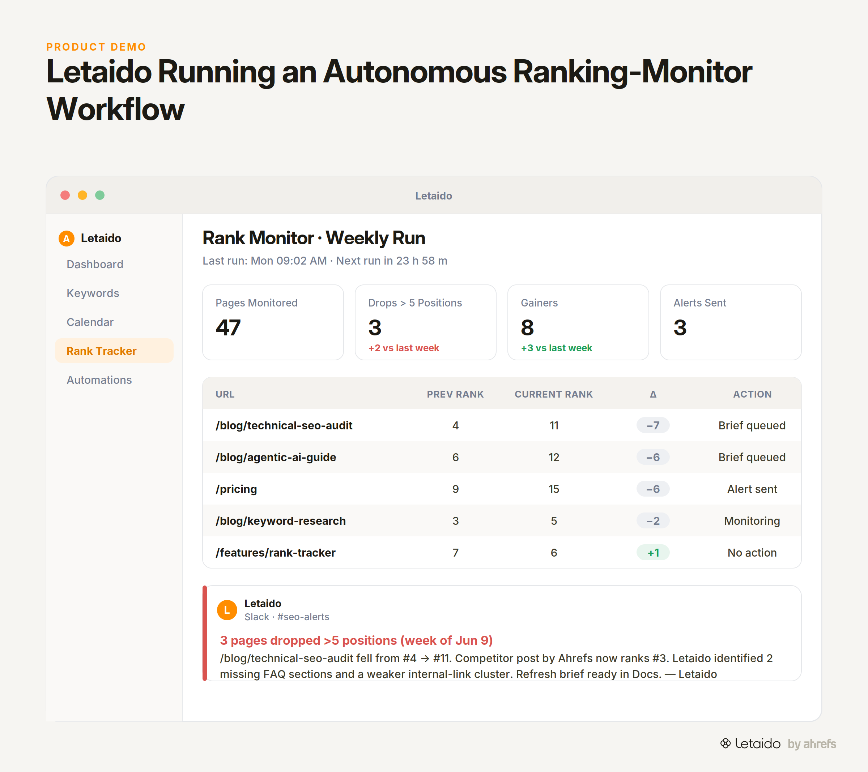The height and width of the screenshot is (772, 868).
Task: Open the Automations section
Action: (99, 380)
